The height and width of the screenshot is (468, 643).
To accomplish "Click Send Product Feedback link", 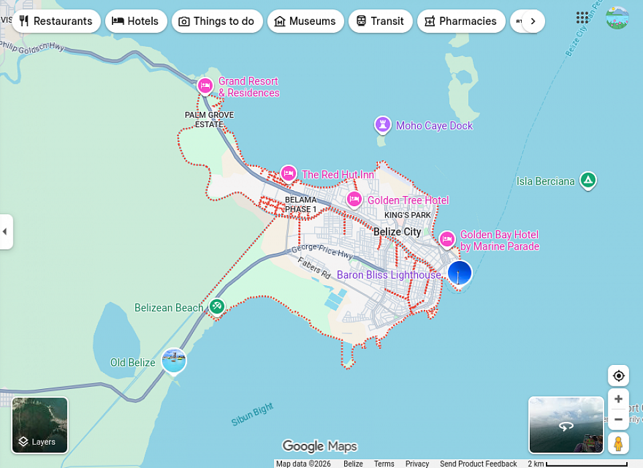I will point(478,463).
